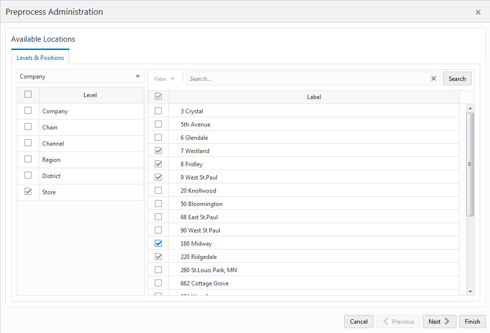The image size is (490, 333).
Task: Click the '9 West St.Paul' label text
Action: tap(199, 178)
